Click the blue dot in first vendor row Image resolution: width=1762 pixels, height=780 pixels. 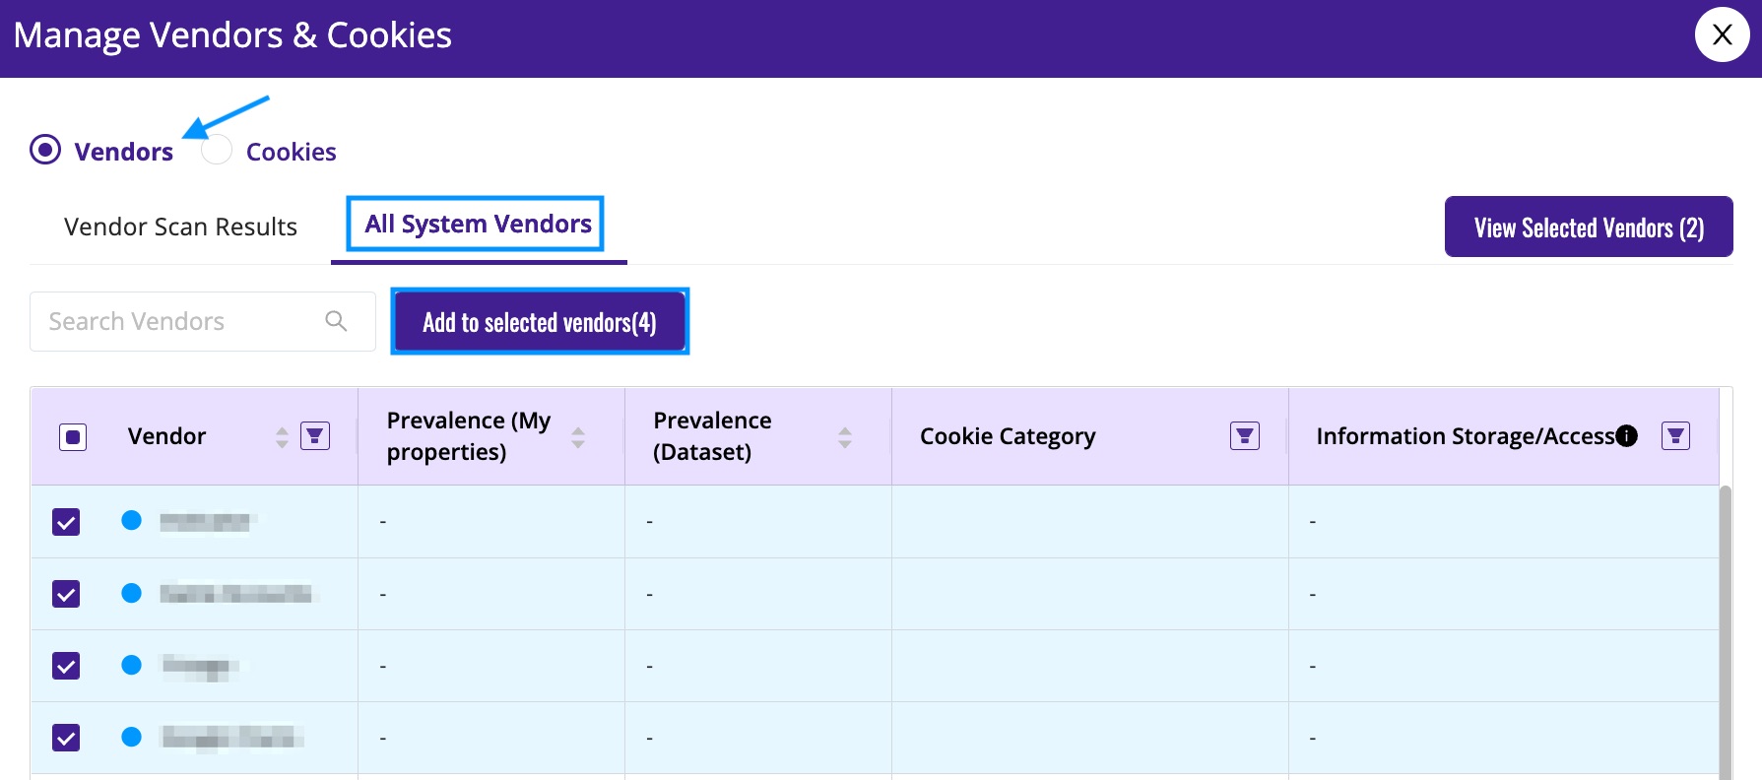[x=131, y=520]
